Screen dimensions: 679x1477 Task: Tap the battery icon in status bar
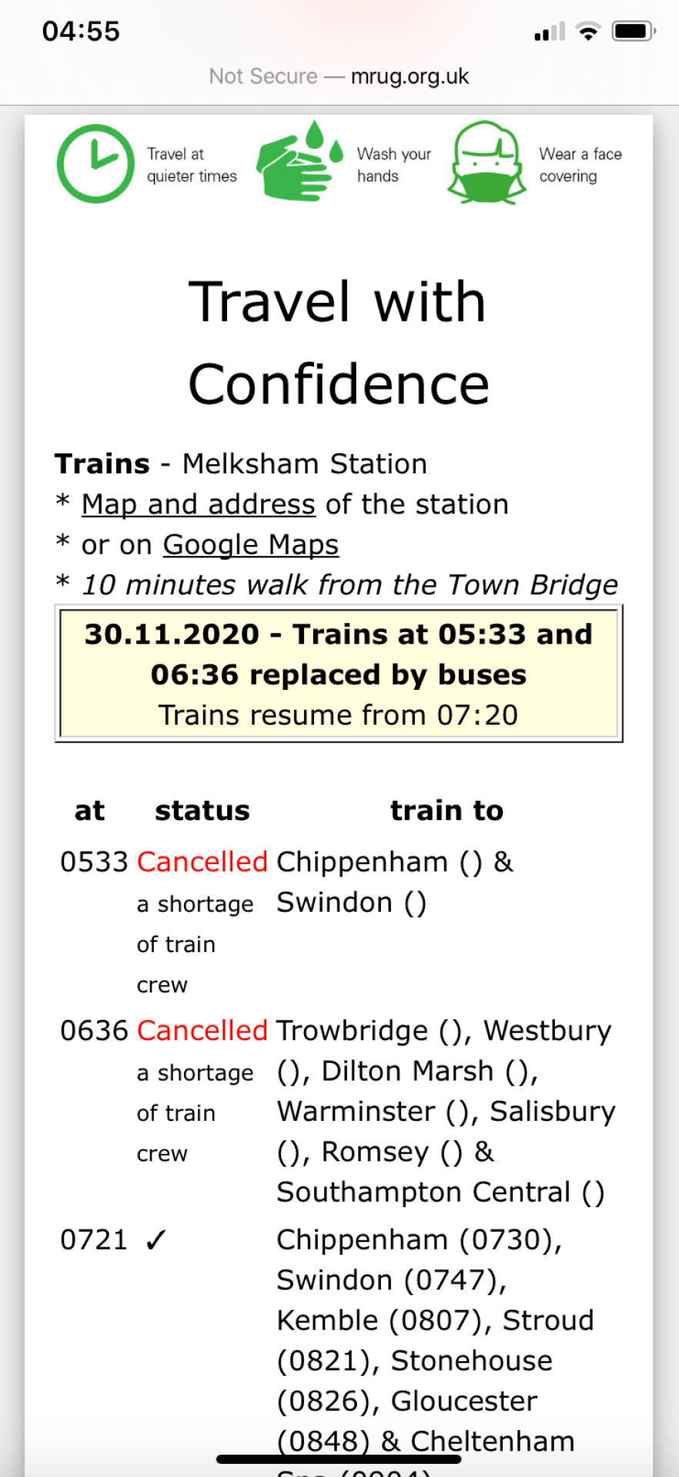(x=633, y=32)
